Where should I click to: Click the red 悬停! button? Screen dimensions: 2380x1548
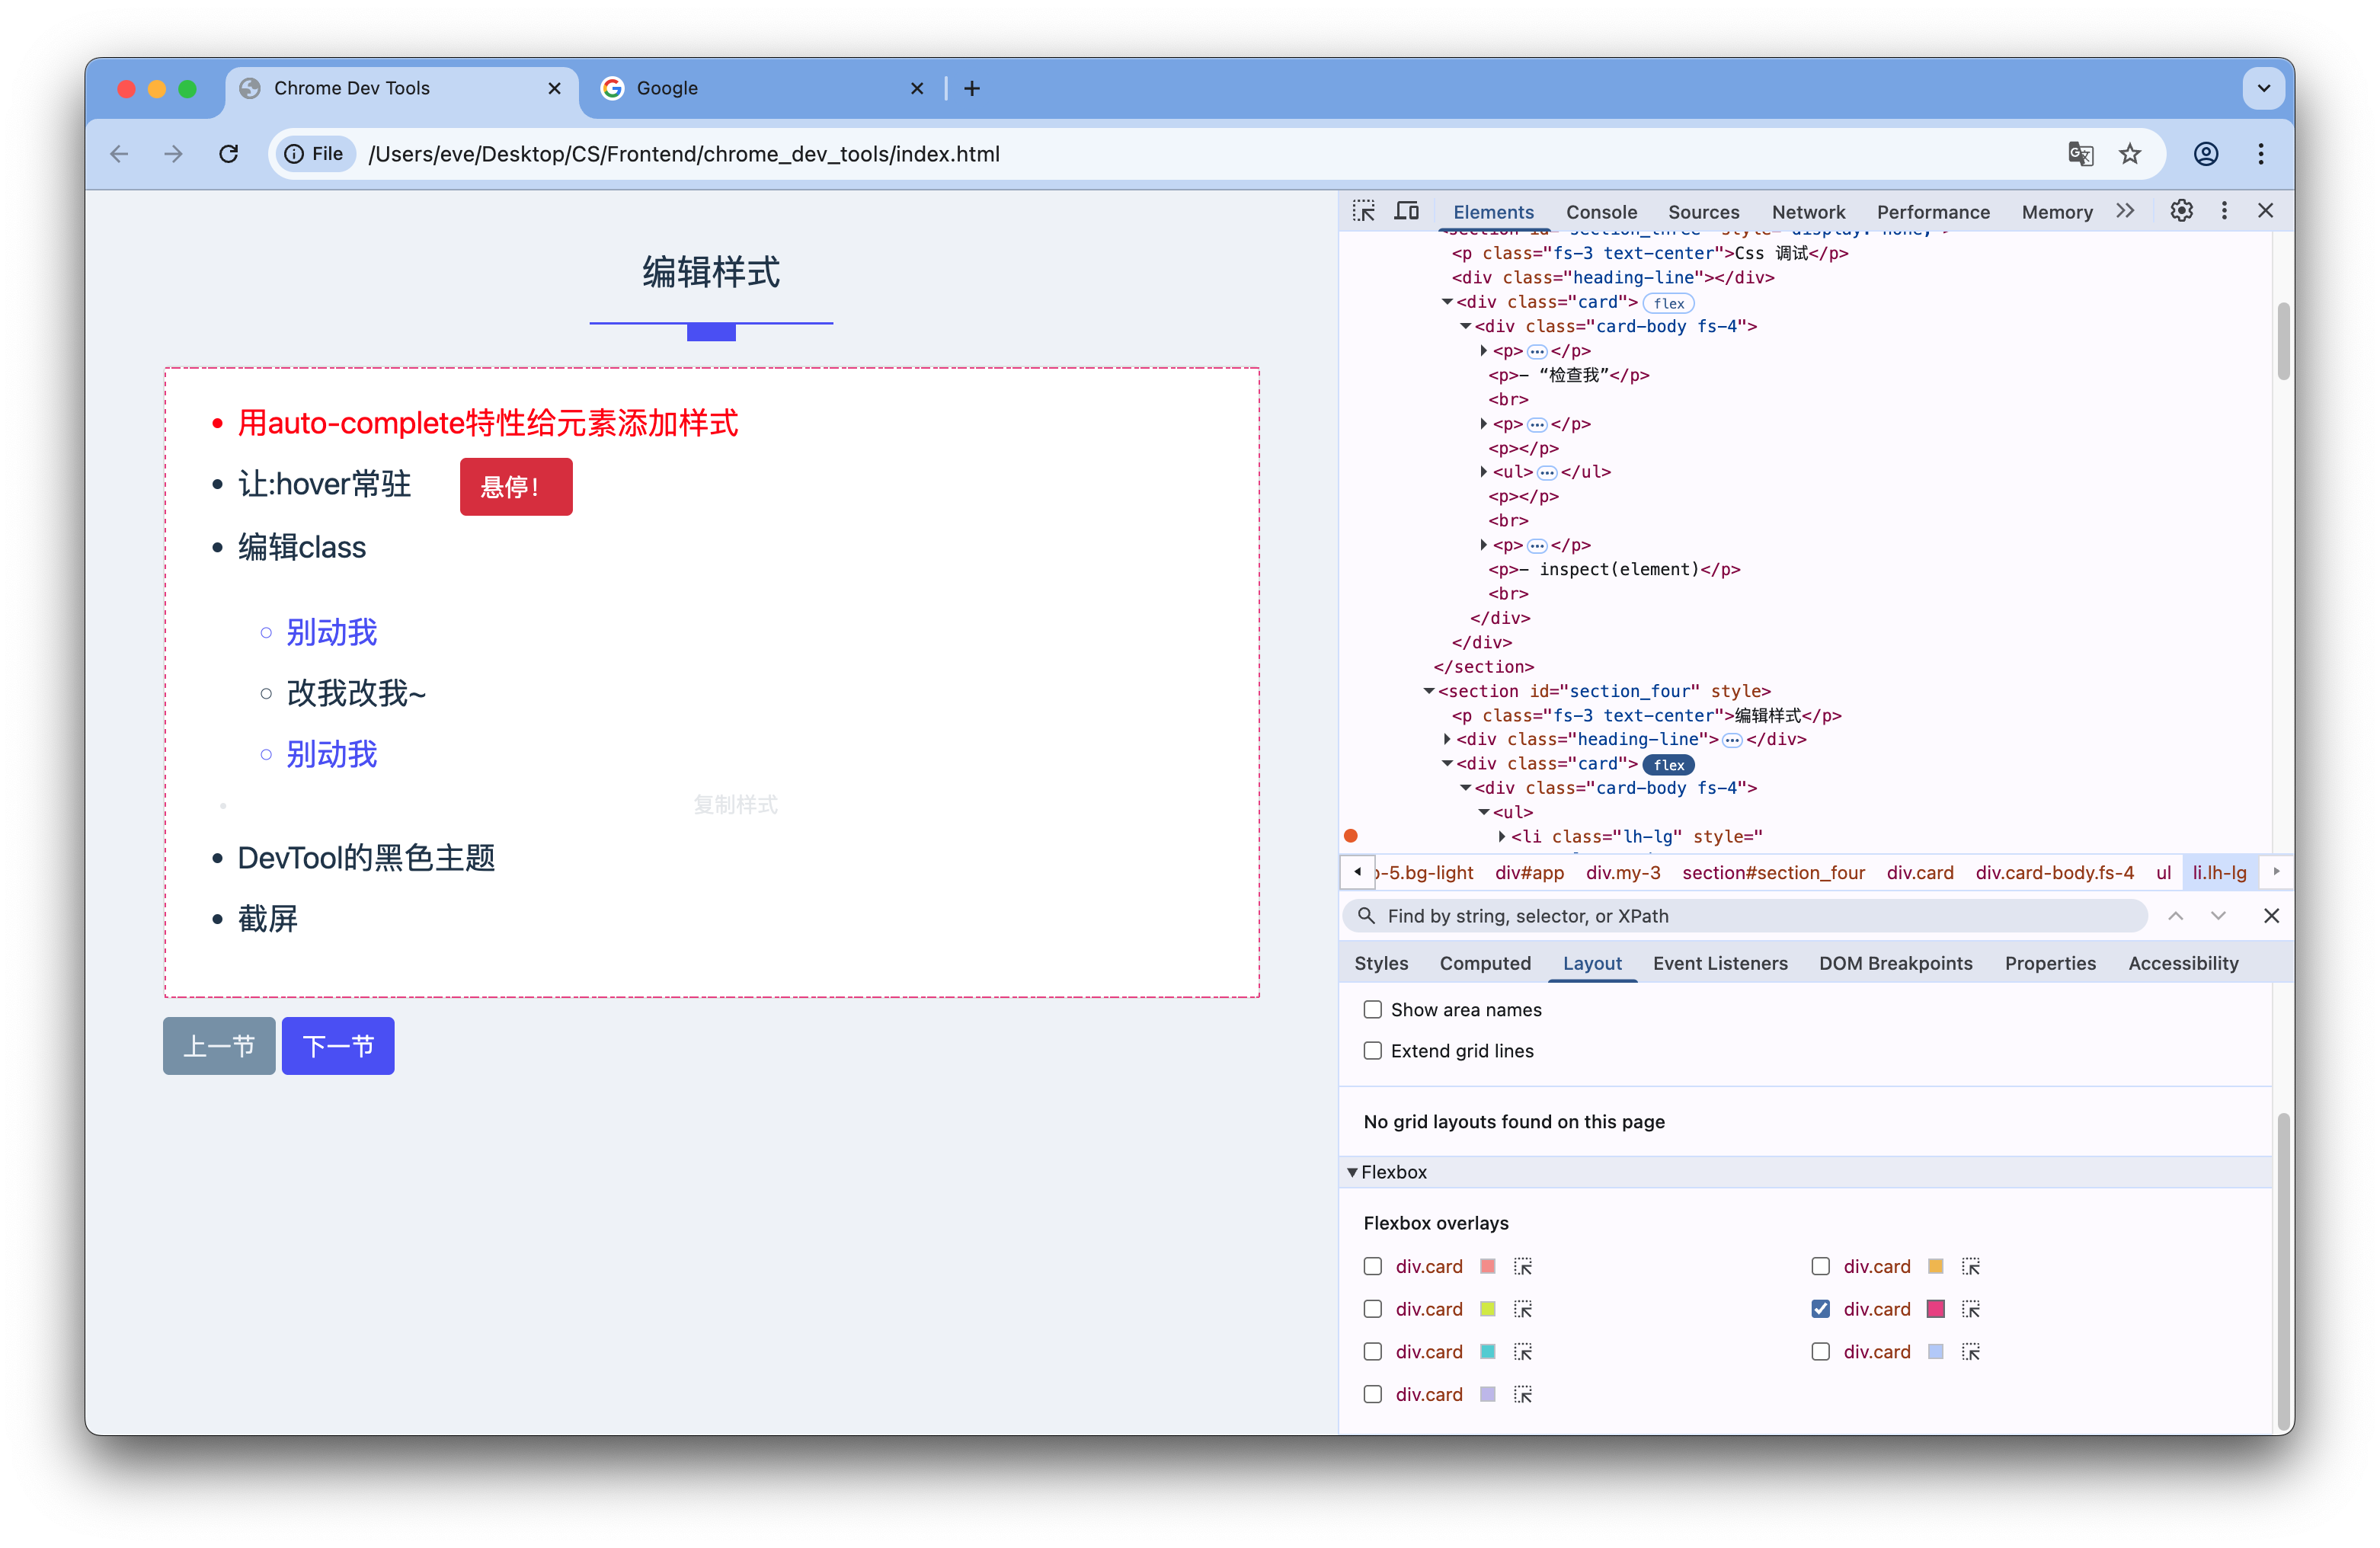coord(516,487)
